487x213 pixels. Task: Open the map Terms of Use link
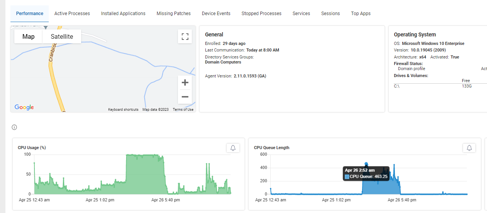pyautogui.click(x=183, y=110)
